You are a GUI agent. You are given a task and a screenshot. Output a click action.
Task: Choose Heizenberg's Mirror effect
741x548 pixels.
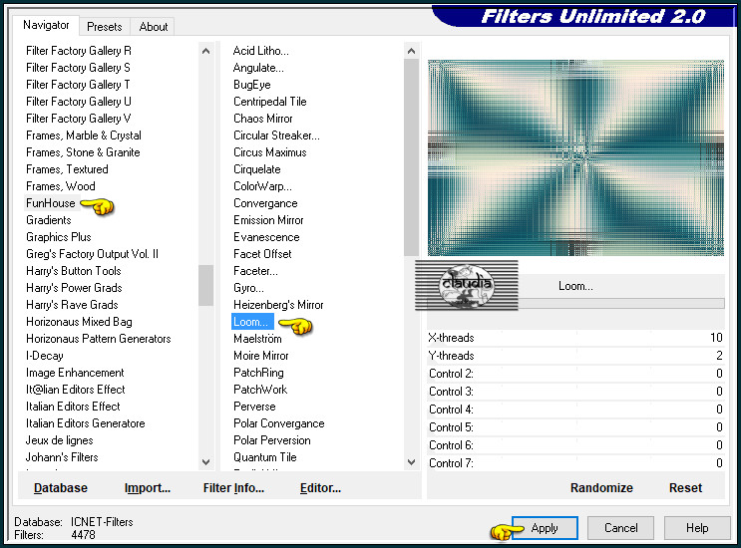pos(278,305)
